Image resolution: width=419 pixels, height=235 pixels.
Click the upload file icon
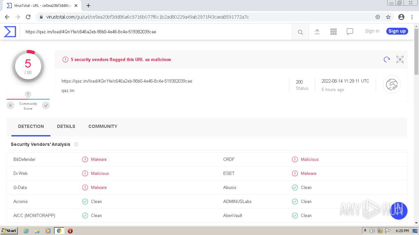317,32
